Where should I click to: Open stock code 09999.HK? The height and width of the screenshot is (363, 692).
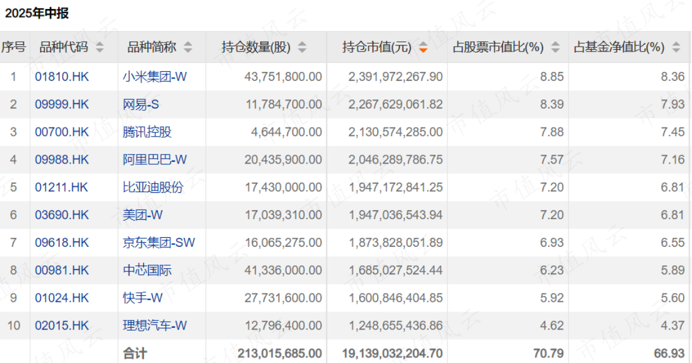(62, 105)
